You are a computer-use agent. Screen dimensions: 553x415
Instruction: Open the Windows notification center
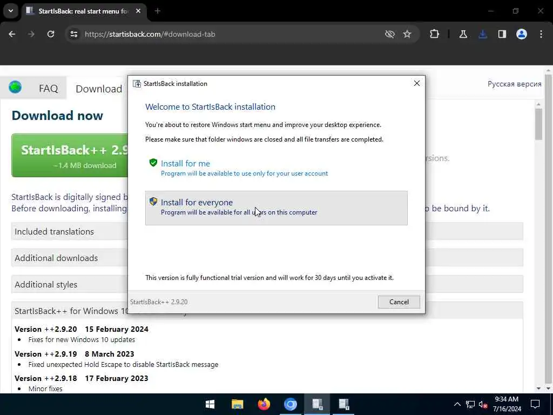[x=535, y=404]
